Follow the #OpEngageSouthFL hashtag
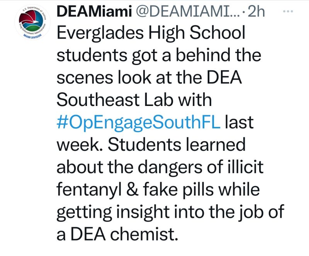The width and height of the screenshot is (309, 256). pyautogui.click(x=138, y=122)
